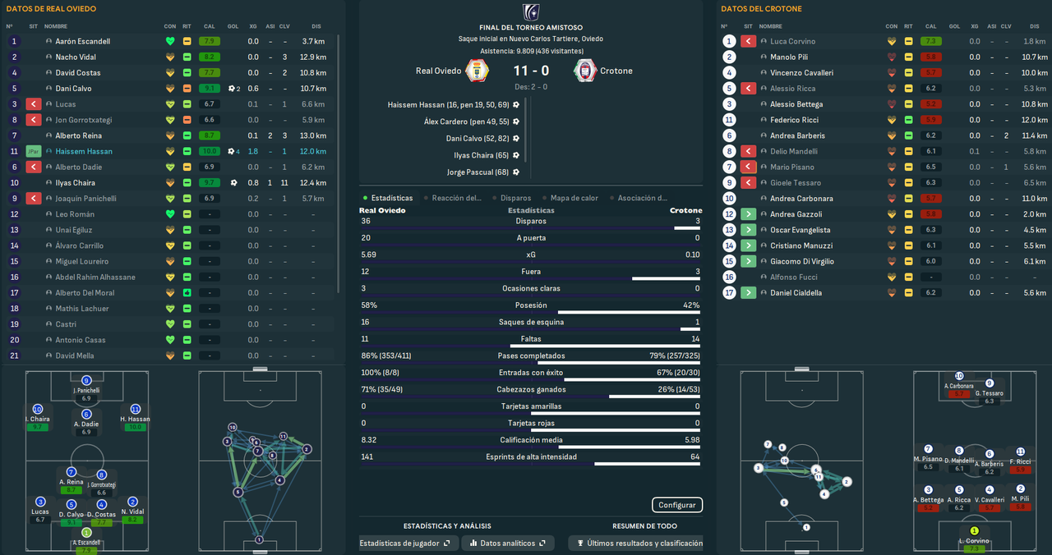Click the Real Oviedo club crest

point(478,70)
